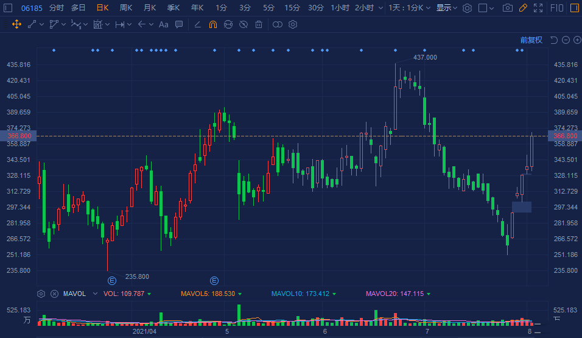The width and height of the screenshot is (582, 338).
Task: Switch to the 多日 chart tab
Action: [79, 8]
